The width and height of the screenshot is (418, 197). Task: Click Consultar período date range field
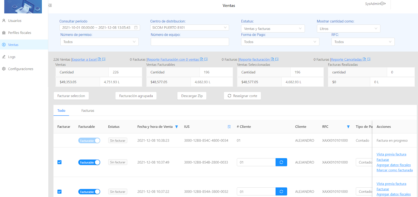pos(100,28)
